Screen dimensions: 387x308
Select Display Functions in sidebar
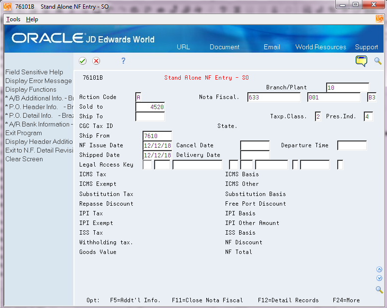[x=31, y=89]
